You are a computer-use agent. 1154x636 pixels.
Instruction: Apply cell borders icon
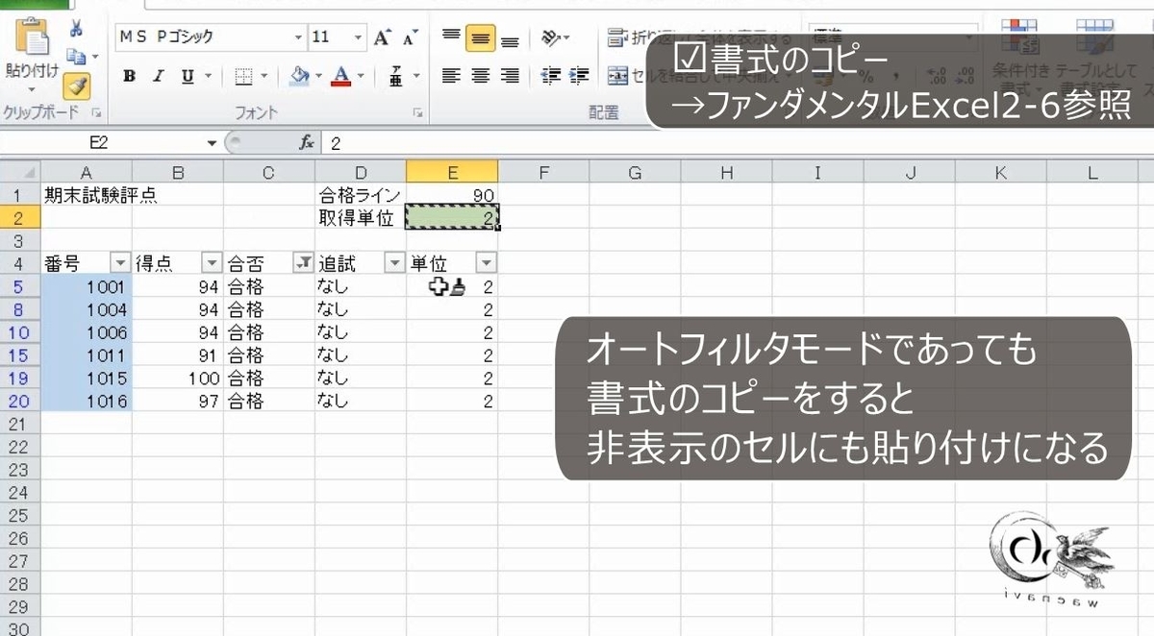(243, 76)
